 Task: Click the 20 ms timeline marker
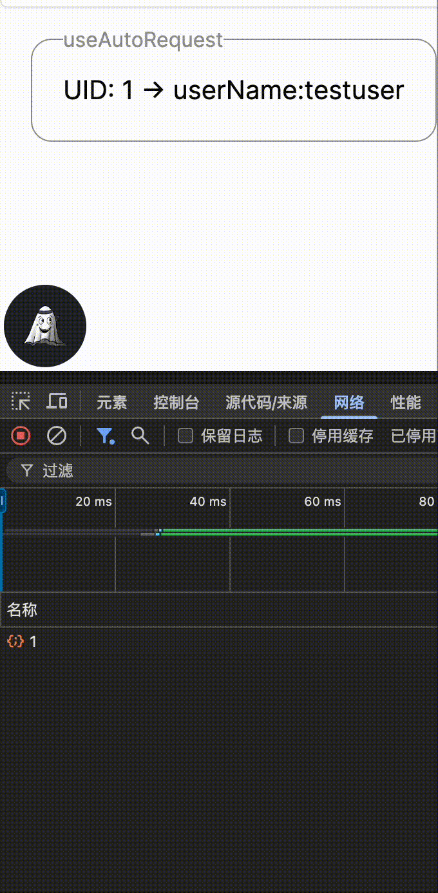click(93, 501)
